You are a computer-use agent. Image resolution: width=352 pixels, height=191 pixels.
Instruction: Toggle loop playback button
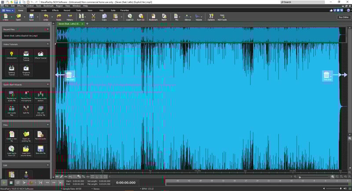[18, 183]
